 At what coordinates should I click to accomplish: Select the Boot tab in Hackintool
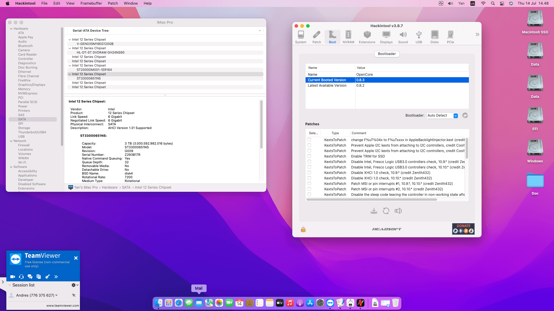pos(332,37)
